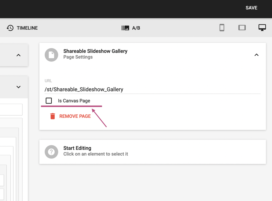Click the A/B split image icon

coord(125,28)
